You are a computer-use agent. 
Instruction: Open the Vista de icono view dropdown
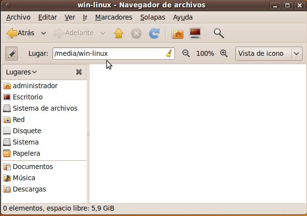click(269, 53)
